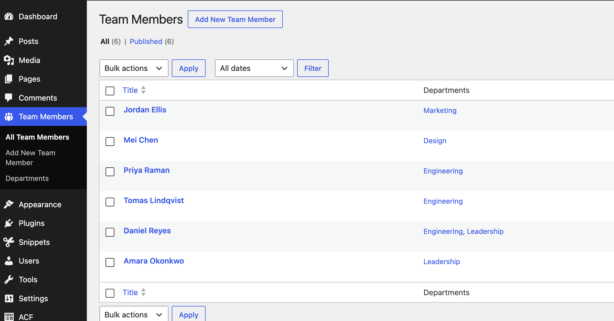The image size is (614, 321).
Task: Click Engineering in Tomas Lindqvist's row
Action: click(x=443, y=201)
